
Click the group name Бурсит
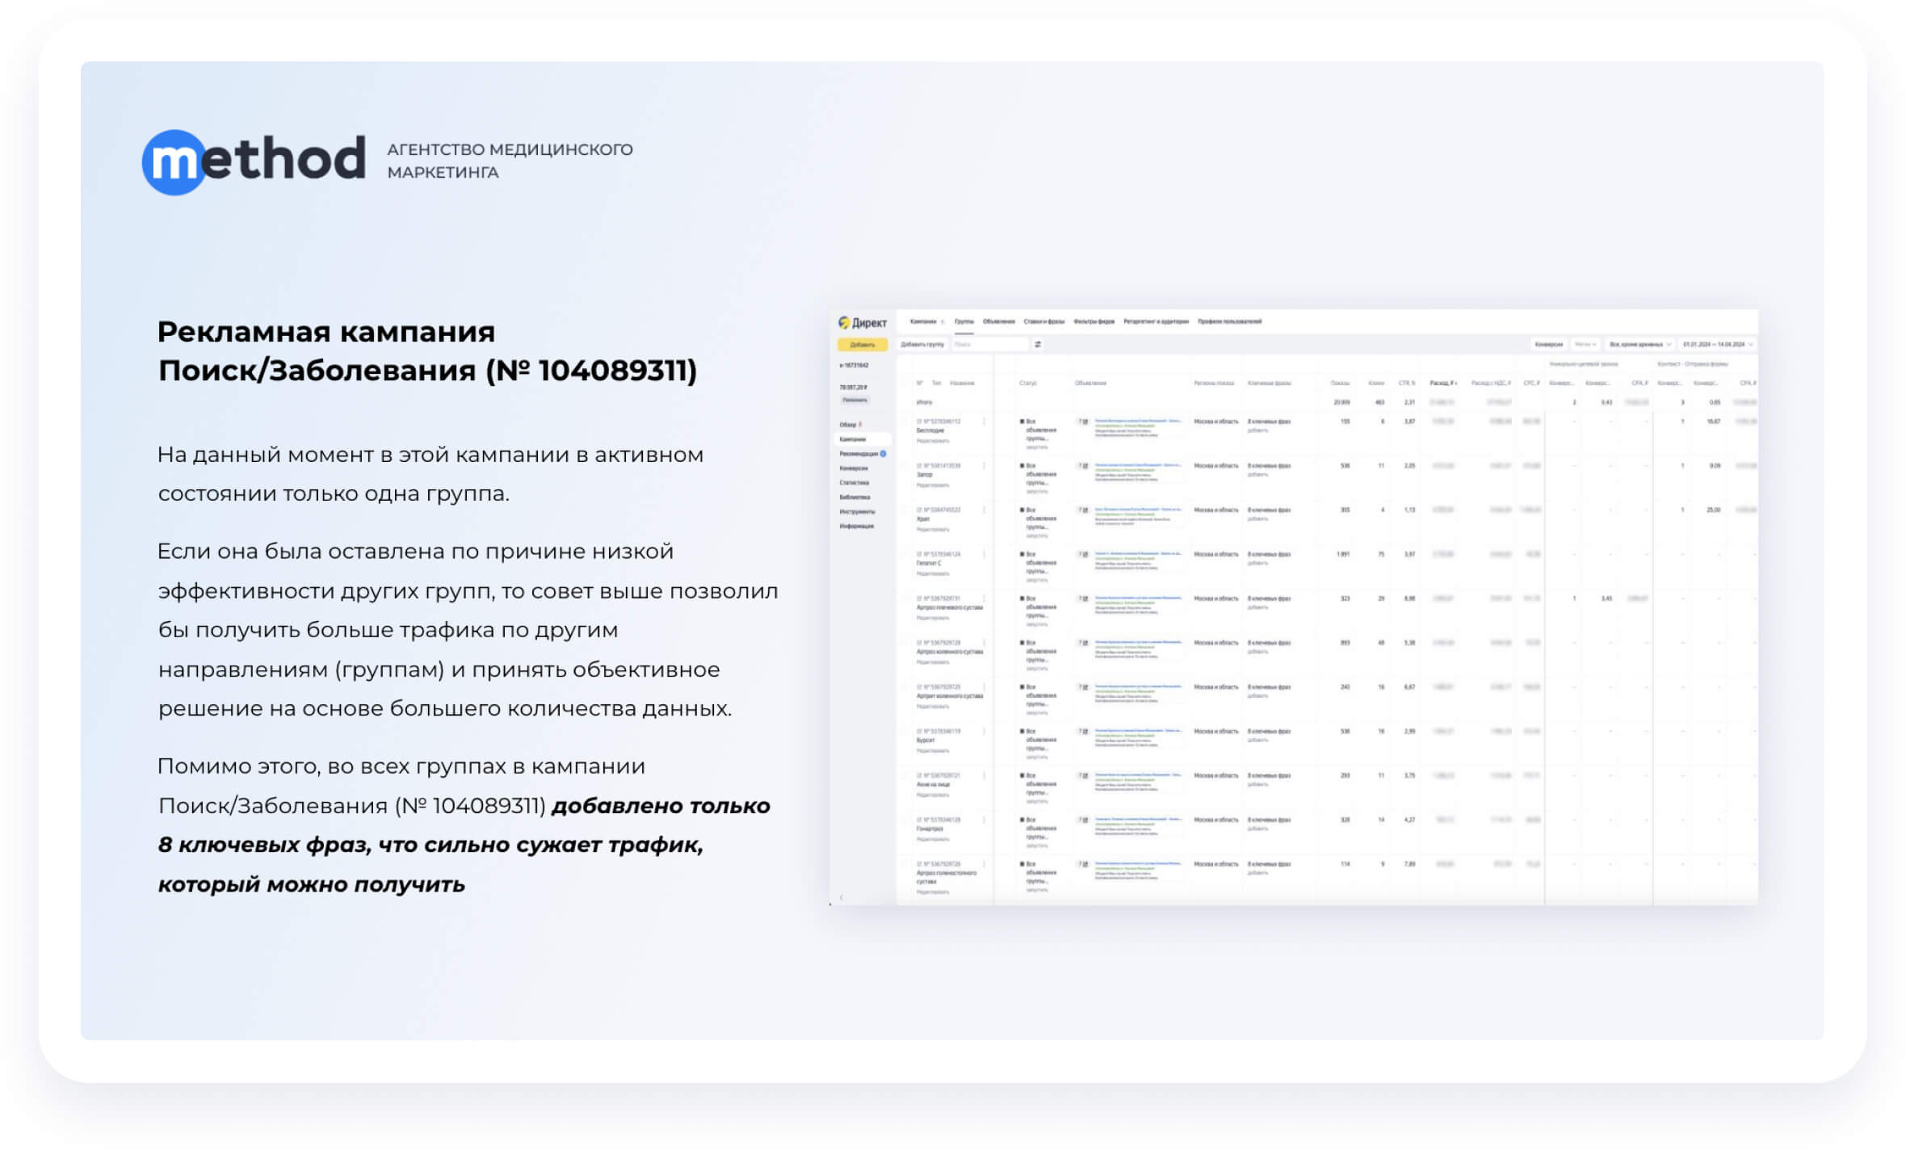click(x=926, y=741)
